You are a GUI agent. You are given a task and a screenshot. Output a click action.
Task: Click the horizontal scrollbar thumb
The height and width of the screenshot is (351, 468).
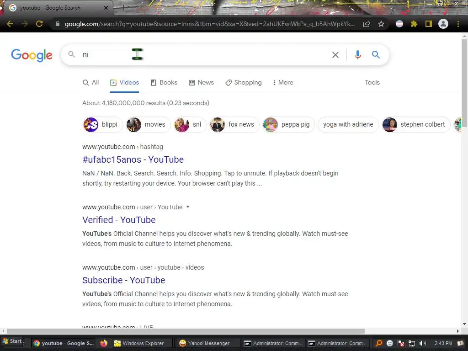(x=186, y=331)
